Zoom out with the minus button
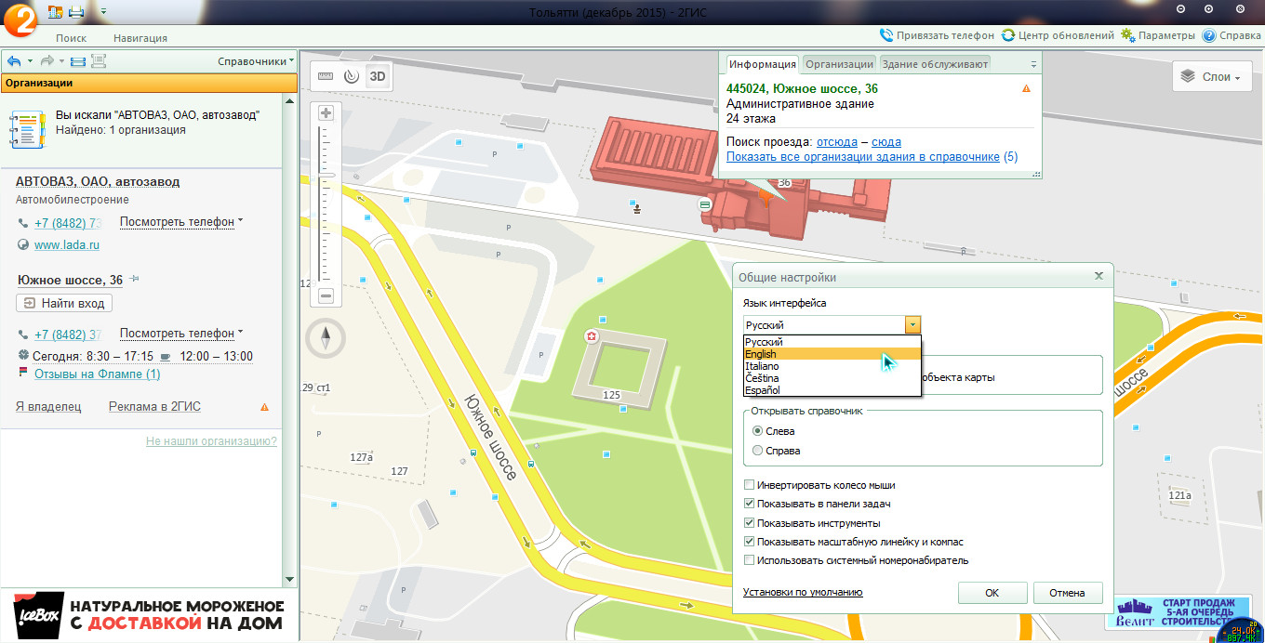This screenshot has height=643, width=1265. point(326,296)
